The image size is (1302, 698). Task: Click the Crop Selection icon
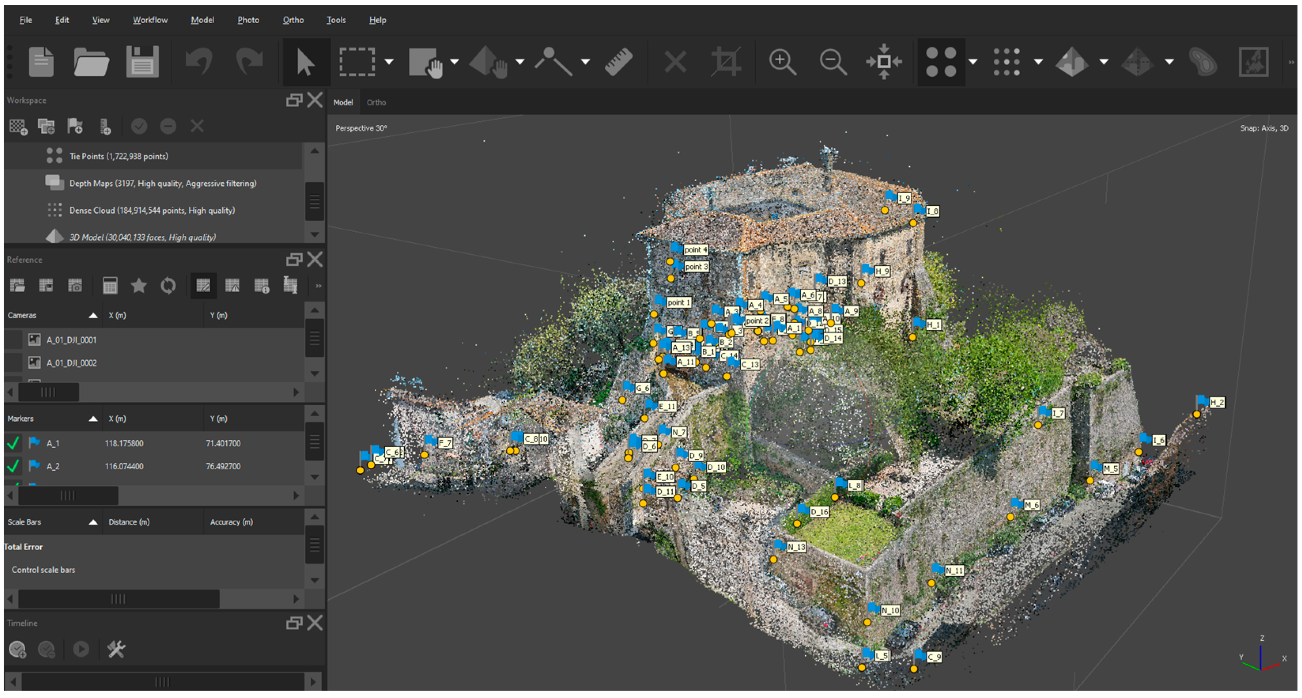(x=726, y=62)
